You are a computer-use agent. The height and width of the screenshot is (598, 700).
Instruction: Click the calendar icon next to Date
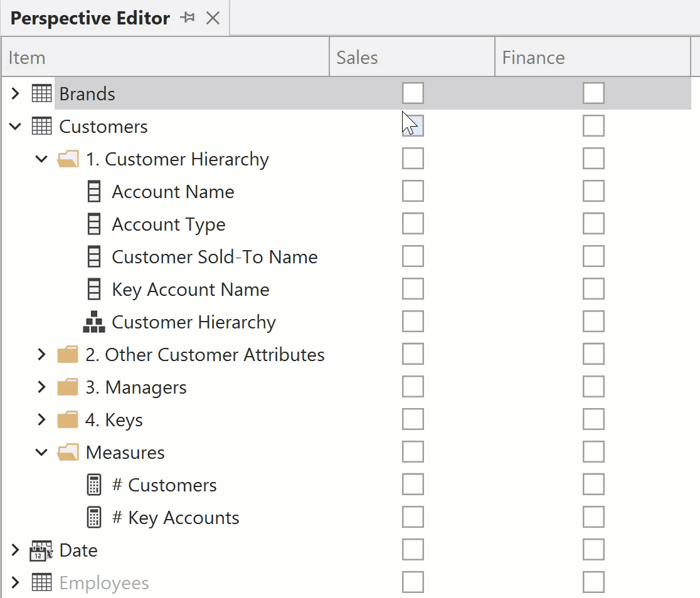coord(41,550)
